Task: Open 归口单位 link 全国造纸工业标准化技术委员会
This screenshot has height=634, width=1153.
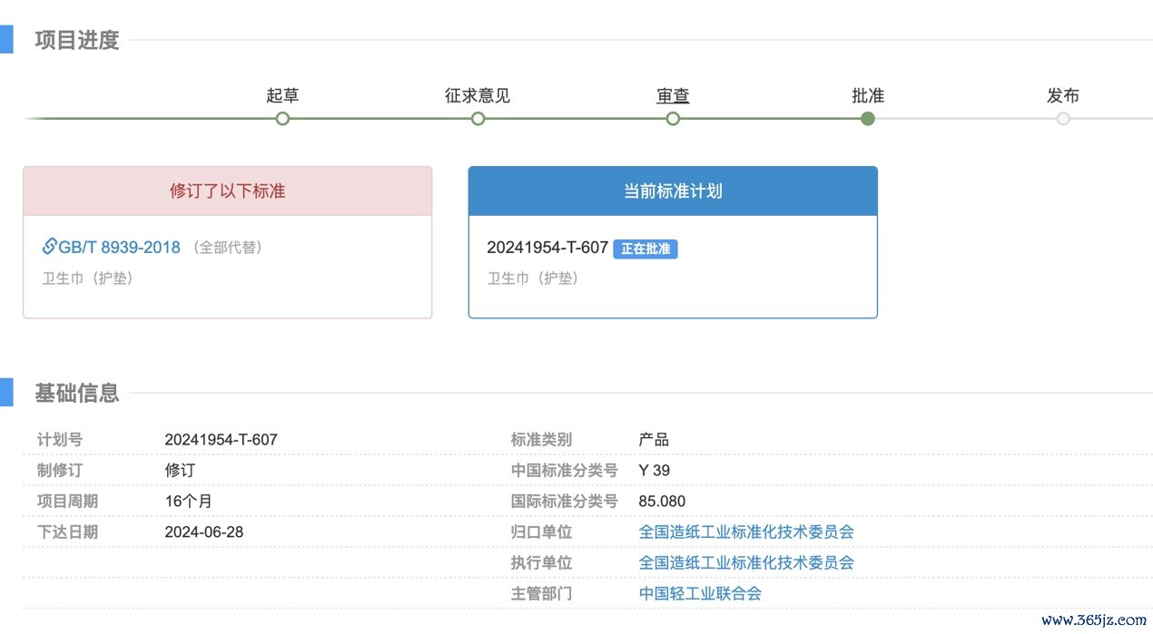Action: (746, 532)
